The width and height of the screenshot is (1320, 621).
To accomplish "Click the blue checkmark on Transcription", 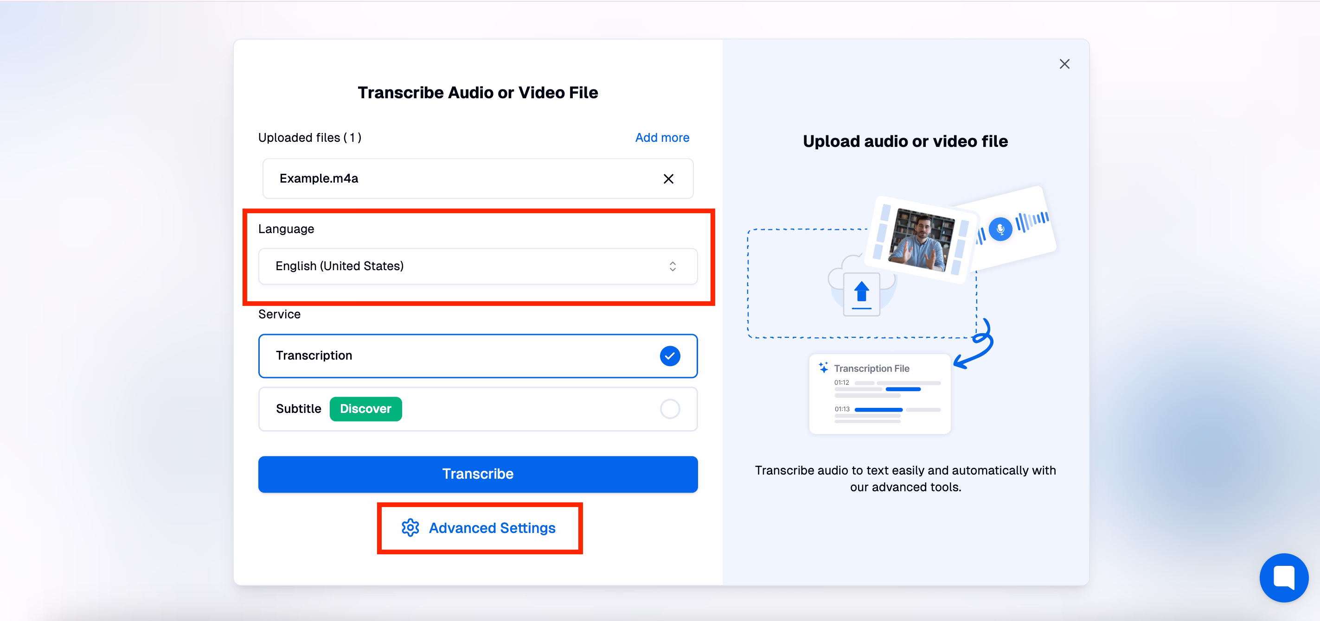I will pyautogui.click(x=670, y=356).
